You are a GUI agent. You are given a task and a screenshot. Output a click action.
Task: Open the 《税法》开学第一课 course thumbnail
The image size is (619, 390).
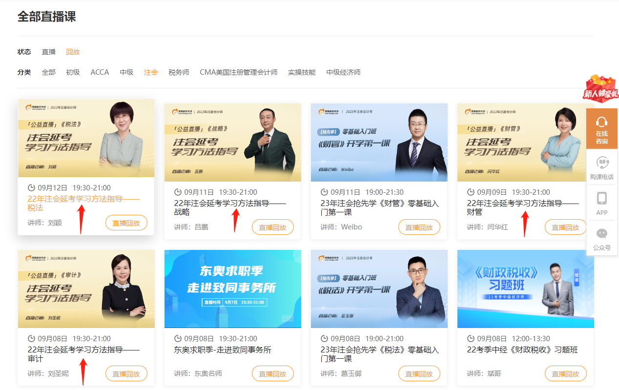point(379,288)
